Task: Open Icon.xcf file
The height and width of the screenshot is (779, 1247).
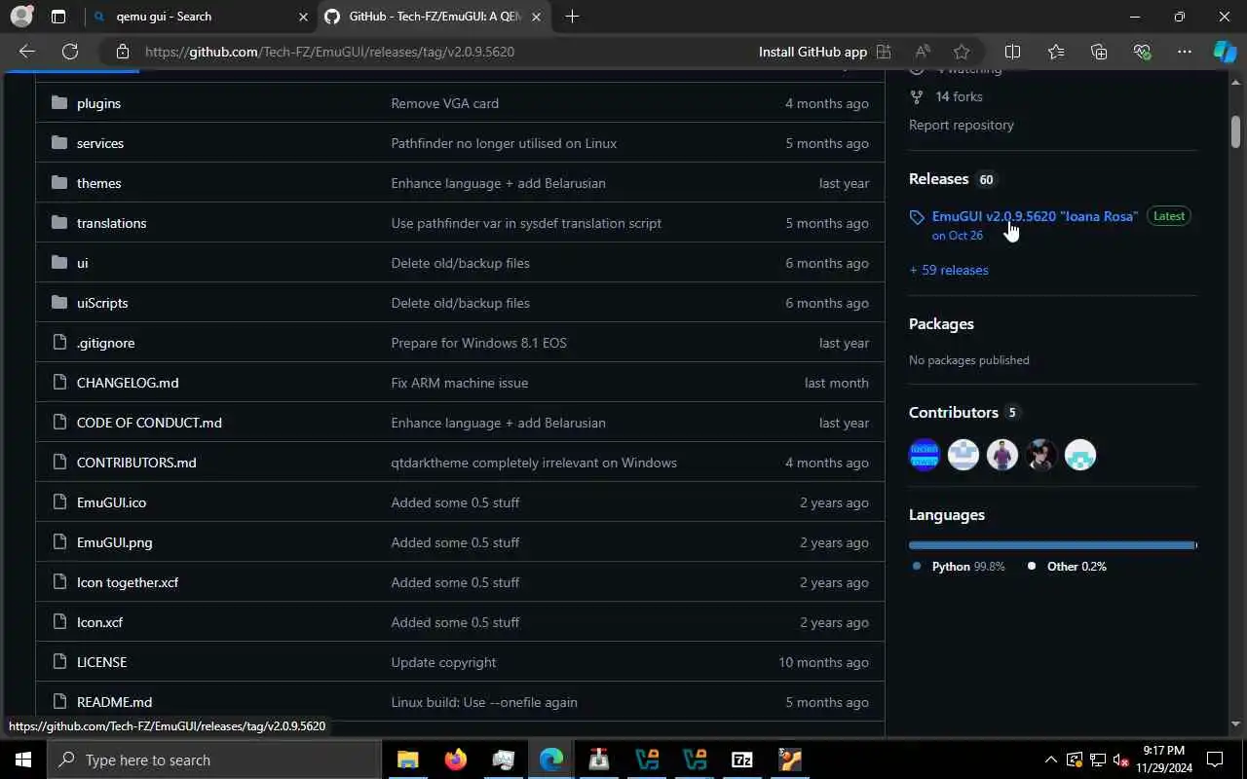Action: click(99, 622)
